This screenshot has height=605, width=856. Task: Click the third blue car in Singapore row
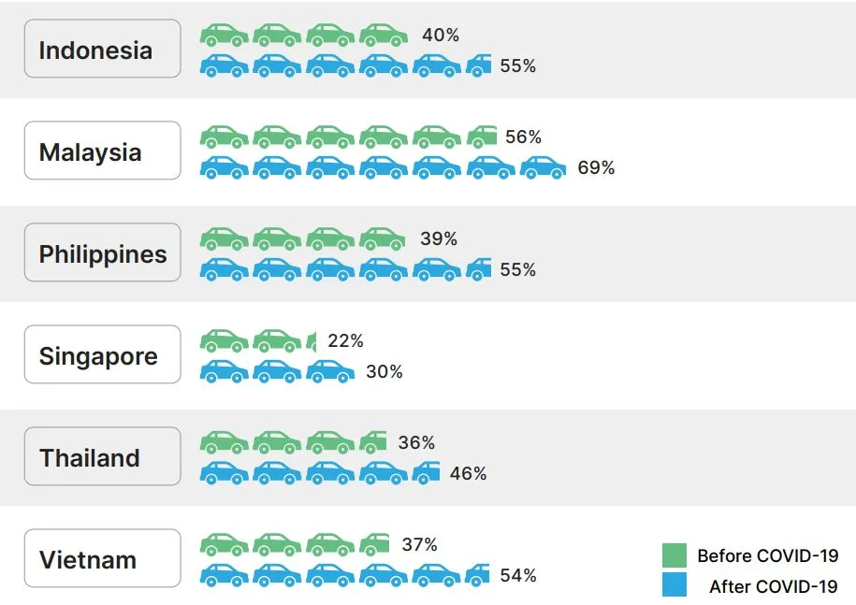pos(330,371)
